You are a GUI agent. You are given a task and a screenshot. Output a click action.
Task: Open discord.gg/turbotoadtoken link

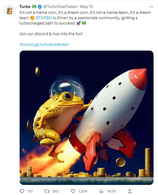(44, 44)
